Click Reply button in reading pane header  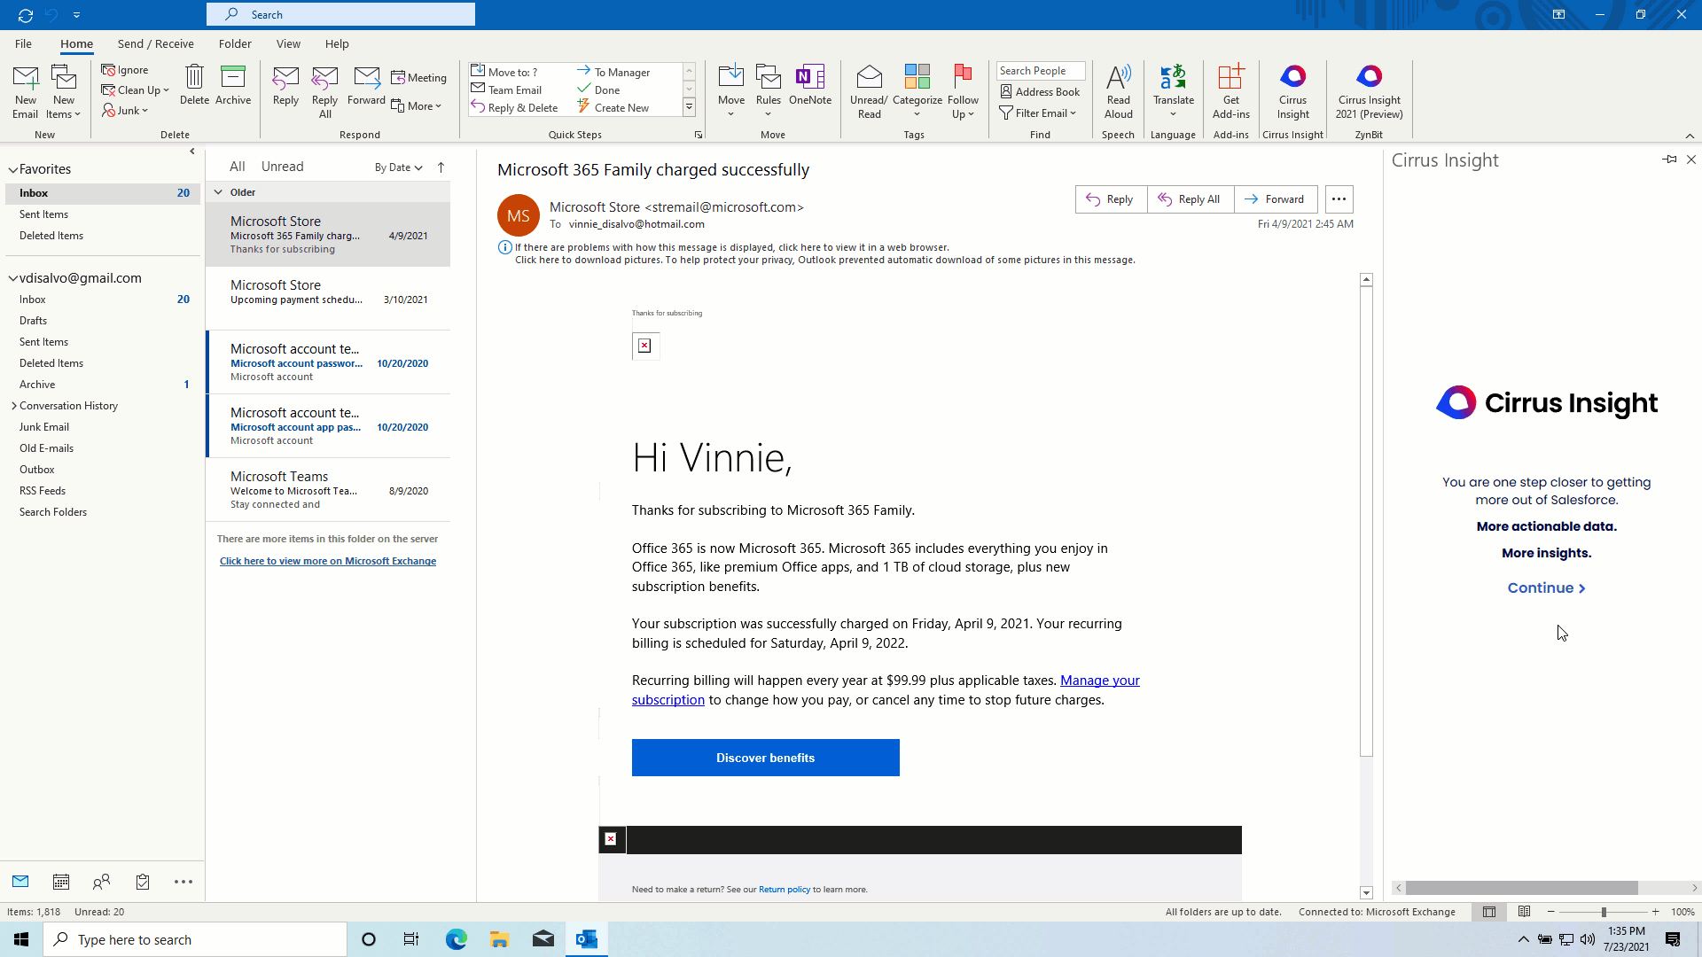coord(1111,199)
